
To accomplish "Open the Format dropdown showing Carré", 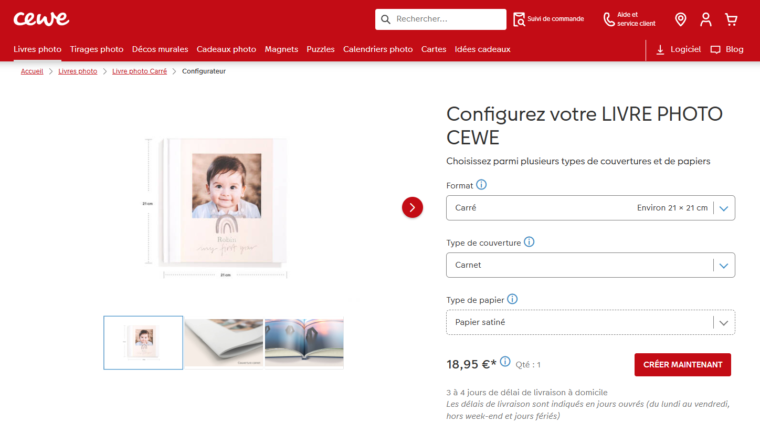I will click(590, 208).
